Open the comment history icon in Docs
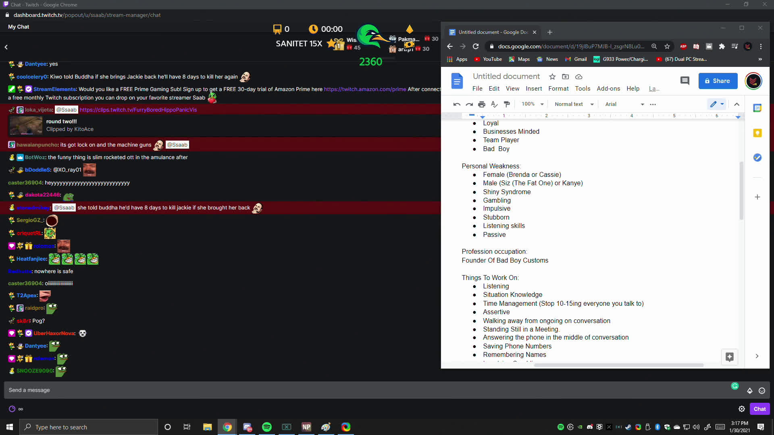The height and width of the screenshot is (435, 774). point(685,81)
